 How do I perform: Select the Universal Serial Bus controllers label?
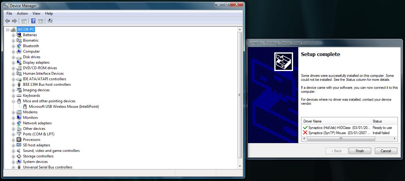(x=48, y=167)
